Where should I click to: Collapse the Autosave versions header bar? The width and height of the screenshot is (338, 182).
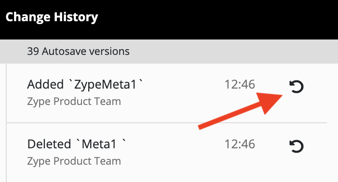pyautogui.click(x=169, y=52)
